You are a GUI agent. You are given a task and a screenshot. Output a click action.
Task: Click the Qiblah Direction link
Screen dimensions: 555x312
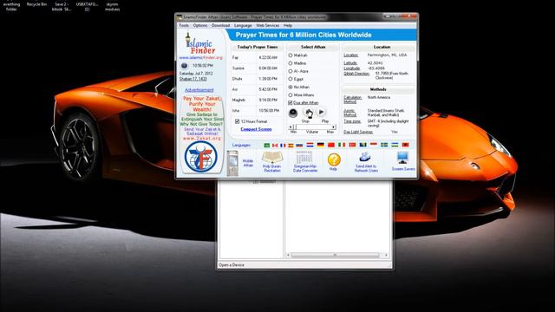356,74
